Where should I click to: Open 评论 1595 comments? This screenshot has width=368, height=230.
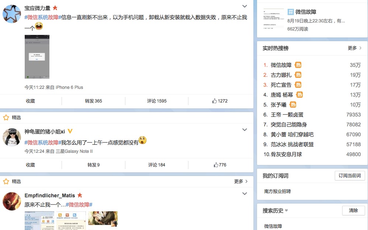click(x=157, y=101)
